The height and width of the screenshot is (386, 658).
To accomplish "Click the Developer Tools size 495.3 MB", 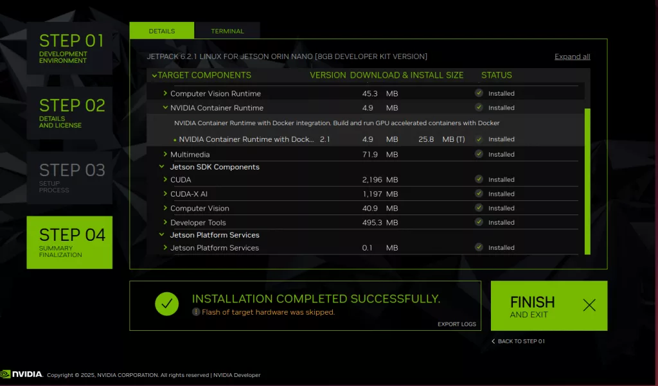I will [380, 222].
